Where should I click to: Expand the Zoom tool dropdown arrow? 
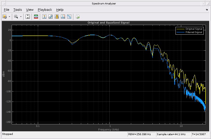pyautogui.click(x=21, y=17)
